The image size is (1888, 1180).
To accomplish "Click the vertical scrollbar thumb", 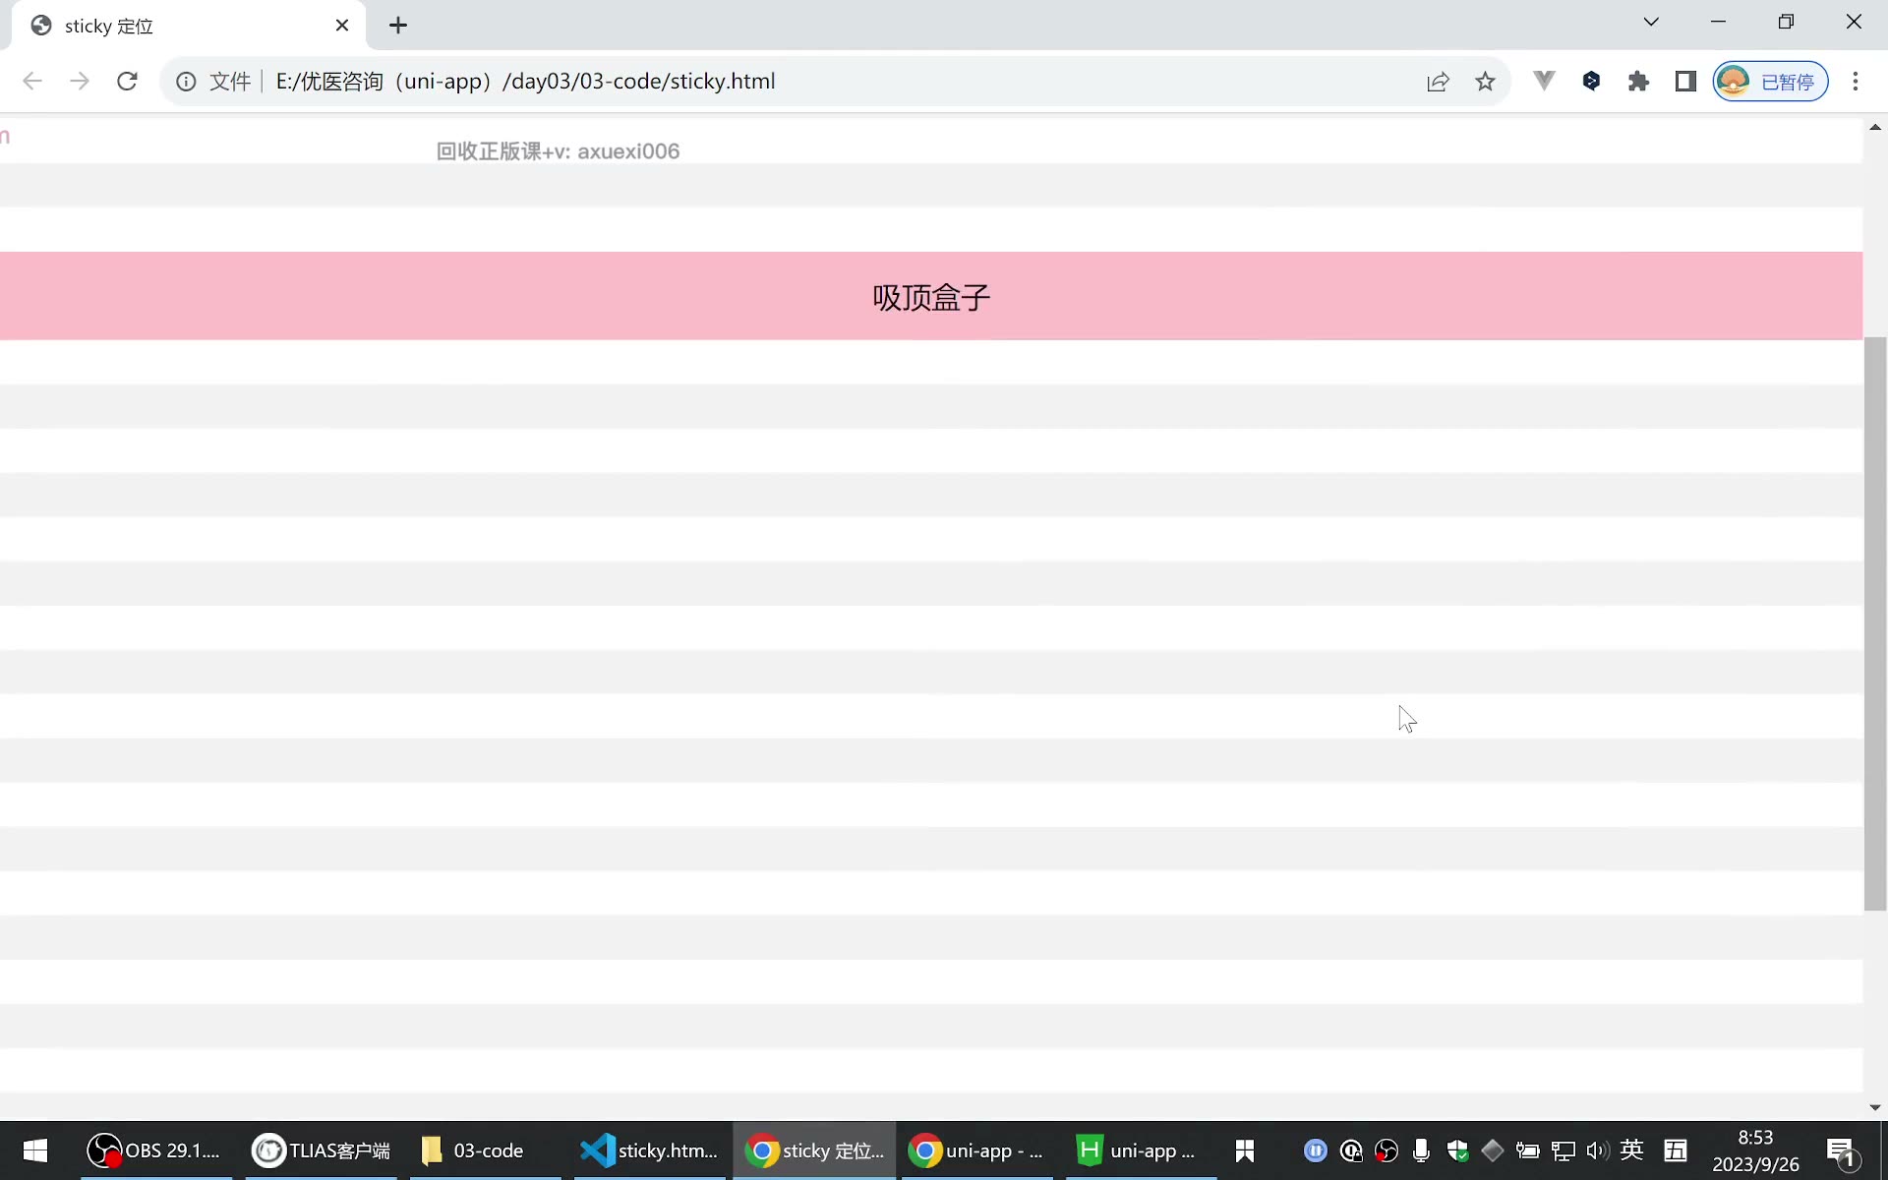I will click(1875, 623).
